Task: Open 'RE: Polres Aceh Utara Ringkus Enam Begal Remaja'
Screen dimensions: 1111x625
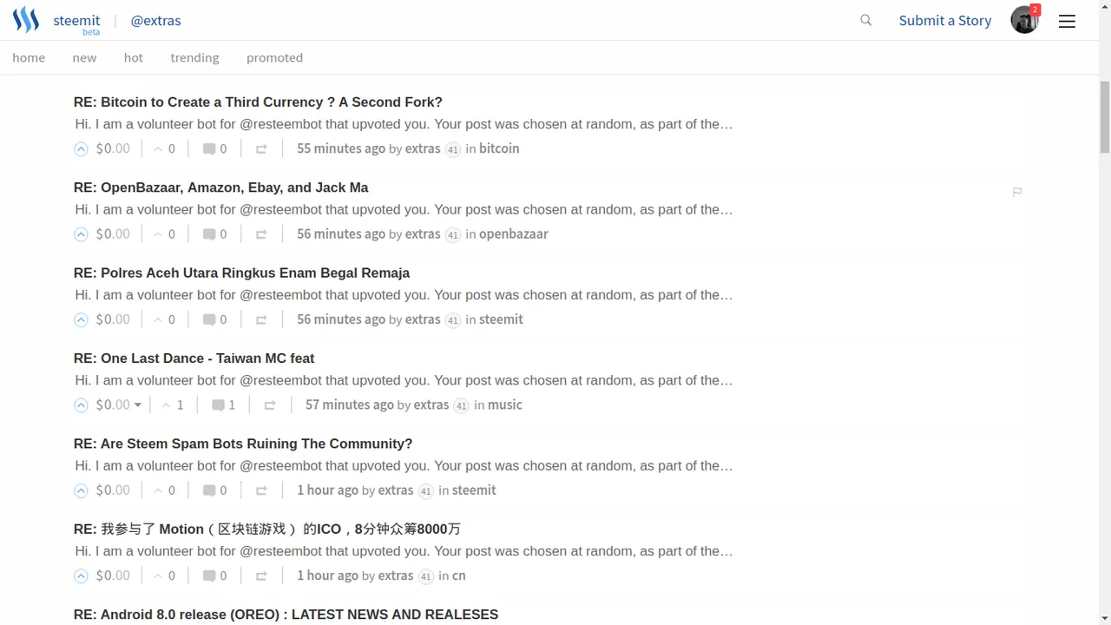Action: [x=241, y=273]
